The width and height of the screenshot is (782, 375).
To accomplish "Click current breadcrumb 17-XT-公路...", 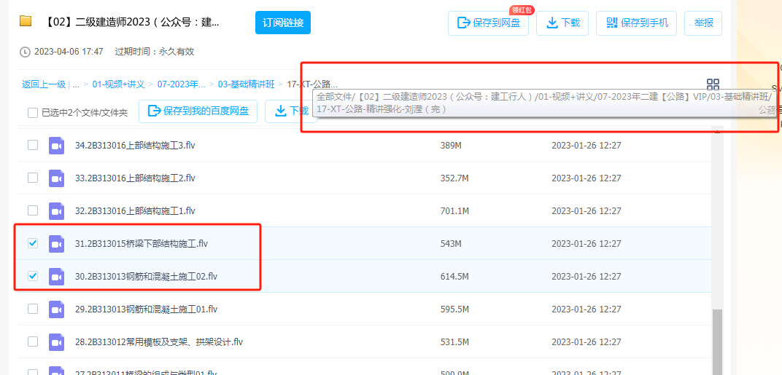I will pyautogui.click(x=311, y=84).
